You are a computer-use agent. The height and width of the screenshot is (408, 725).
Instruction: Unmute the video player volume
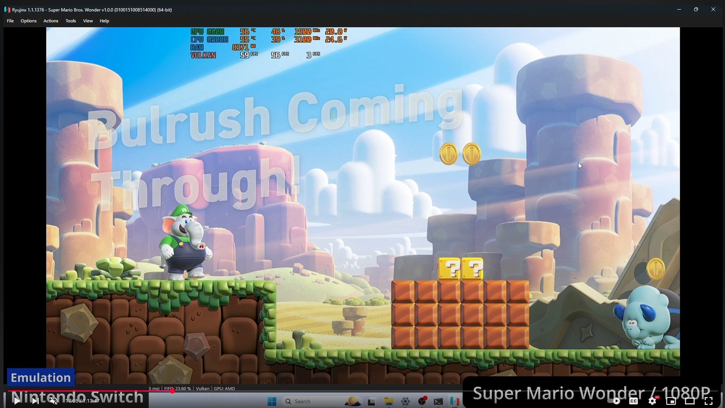pos(54,401)
